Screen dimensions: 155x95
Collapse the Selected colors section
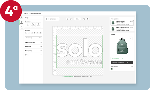pos(132,66)
